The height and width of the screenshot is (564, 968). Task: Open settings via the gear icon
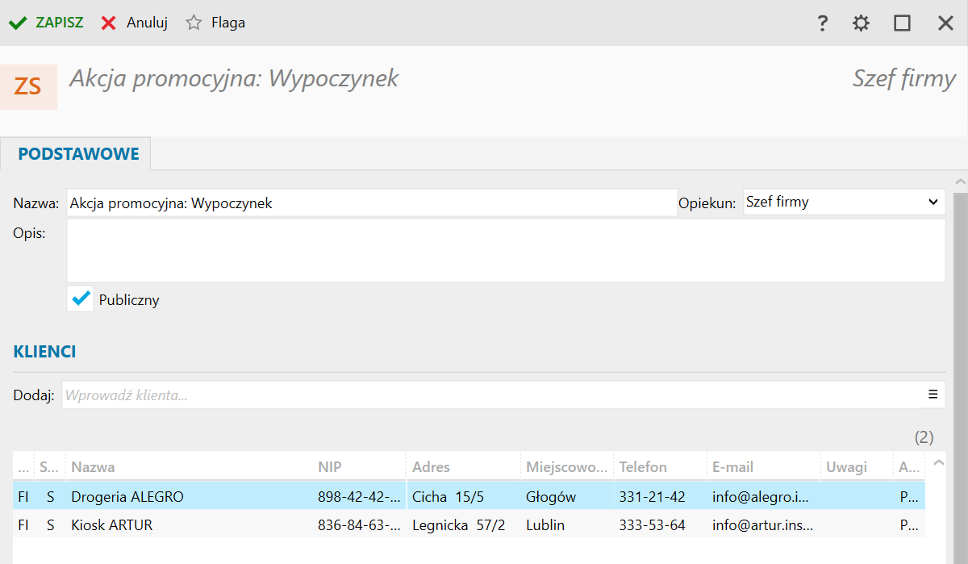(x=861, y=23)
